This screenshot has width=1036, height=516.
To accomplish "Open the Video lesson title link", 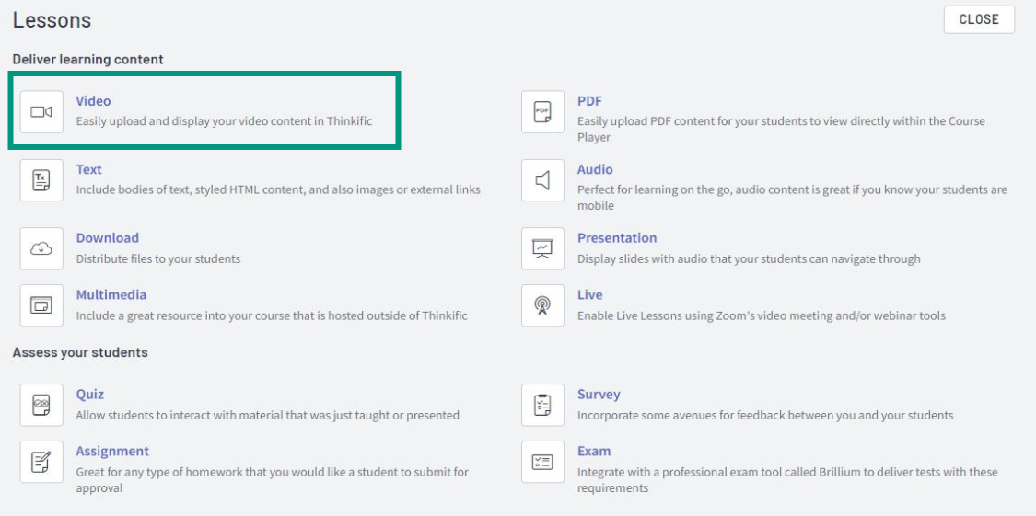I will (93, 101).
